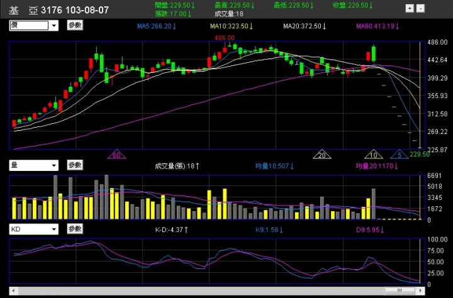Viewport: 453px width, 298px height.
Task: Click 參數 button beside 價 dropdown
Action: click(75, 25)
